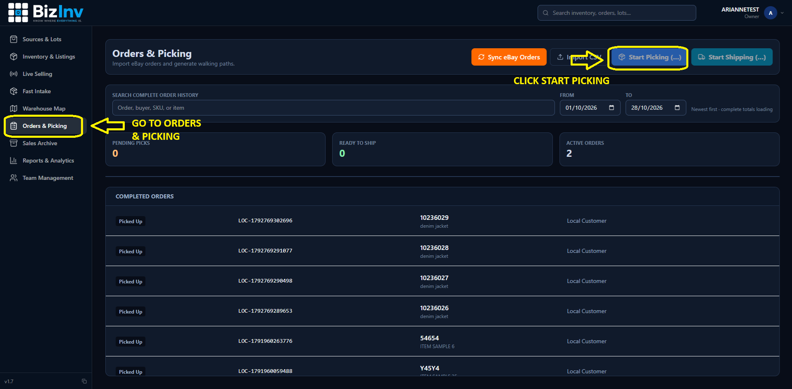The height and width of the screenshot is (389, 792).
Task: Click the Inventory & Listings cube icon
Action: point(14,57)
